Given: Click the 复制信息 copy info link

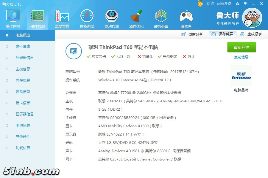Looking at the screenshot, I should pyautogui.click(x=241, y=57).
